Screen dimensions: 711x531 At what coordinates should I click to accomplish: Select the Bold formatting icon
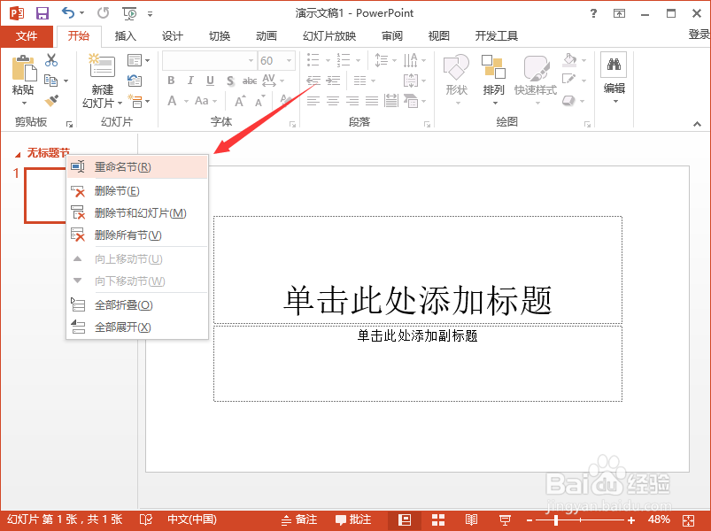pos(170,81)
